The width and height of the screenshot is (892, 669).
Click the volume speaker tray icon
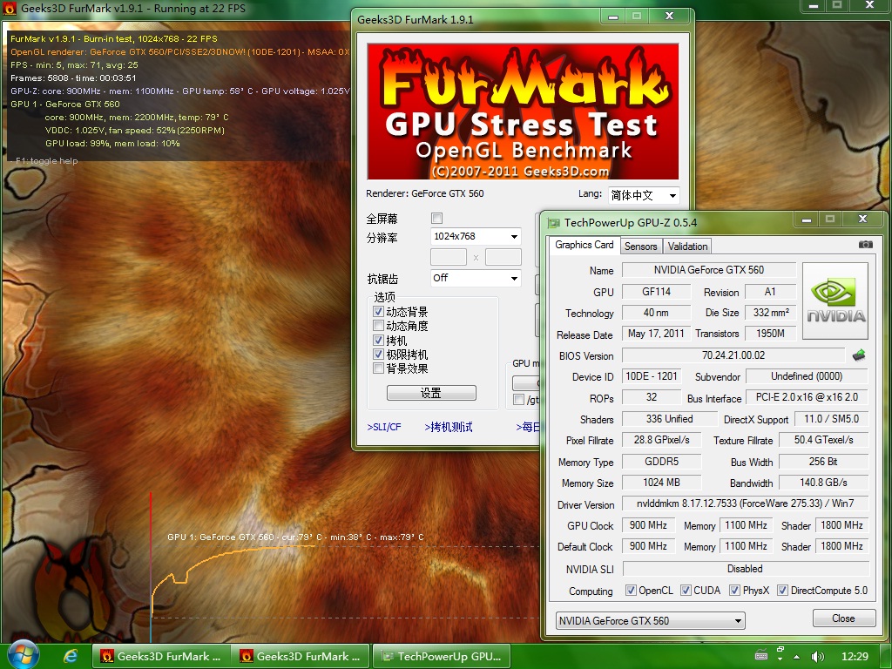(817, 656)
